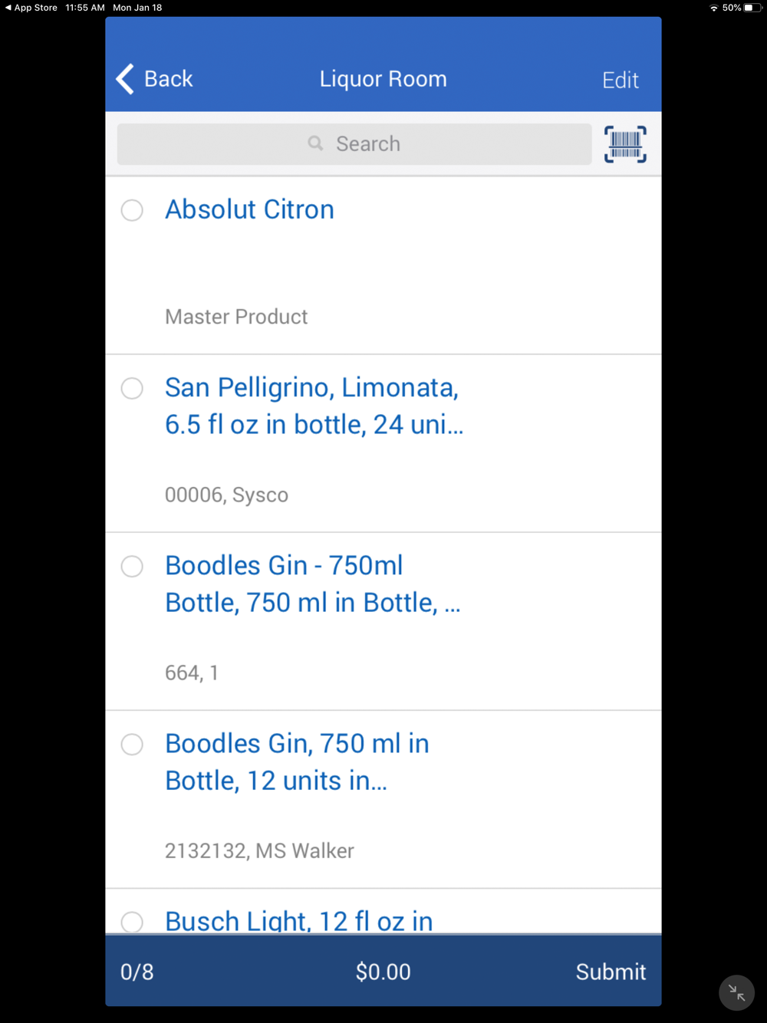The image size is (767, 1023).
Task: Select Boodles Gin - 750ml Bottle radio button
Action: coord(132,566)
